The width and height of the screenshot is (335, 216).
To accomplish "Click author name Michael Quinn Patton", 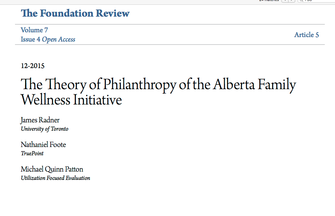I will pos(52,169).
